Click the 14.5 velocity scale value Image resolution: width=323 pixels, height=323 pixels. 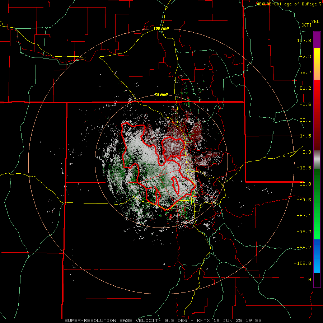pos(305,136)
